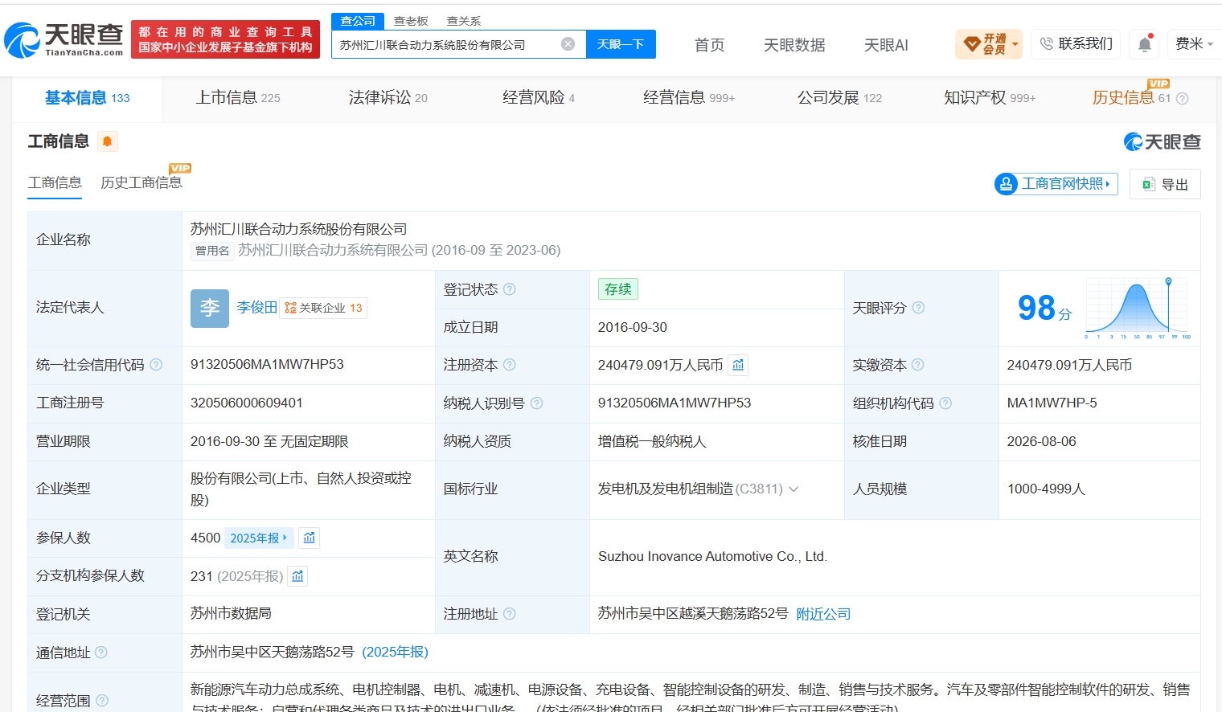
Task: Select English name Suzhou Inovance Automotive Co., Ltd.
Action: point(712,556)
